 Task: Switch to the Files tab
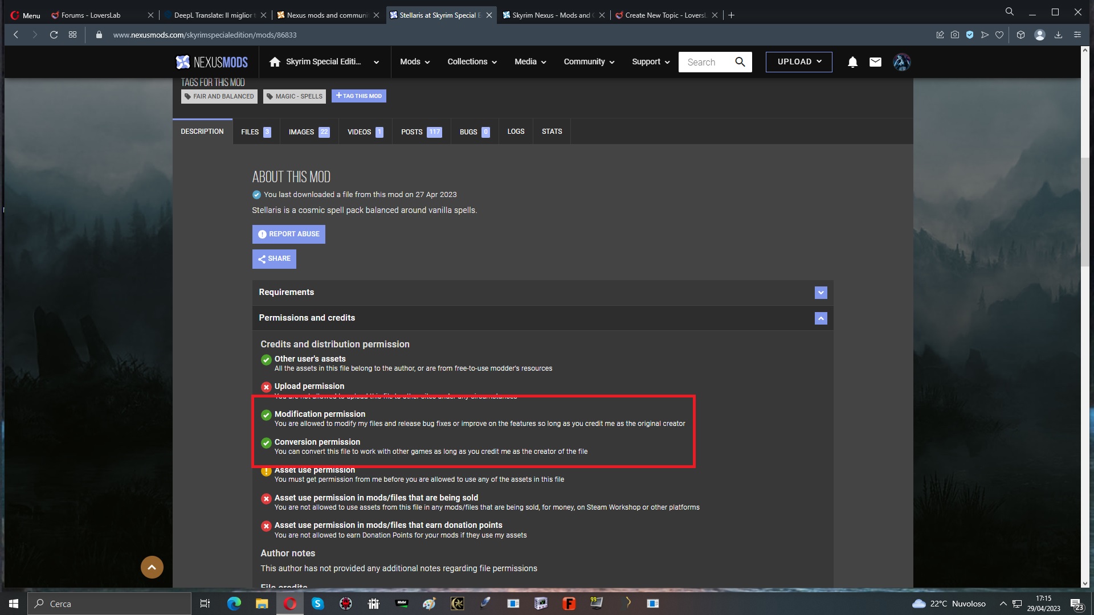pyautogui.click(x=256, y=132)
